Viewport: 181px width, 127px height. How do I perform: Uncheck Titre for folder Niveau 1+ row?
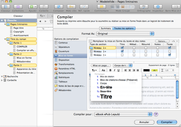[x=122, y=48]
